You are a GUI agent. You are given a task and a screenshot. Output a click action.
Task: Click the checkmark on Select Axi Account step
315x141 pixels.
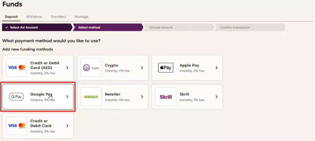[x=6, y=28]
